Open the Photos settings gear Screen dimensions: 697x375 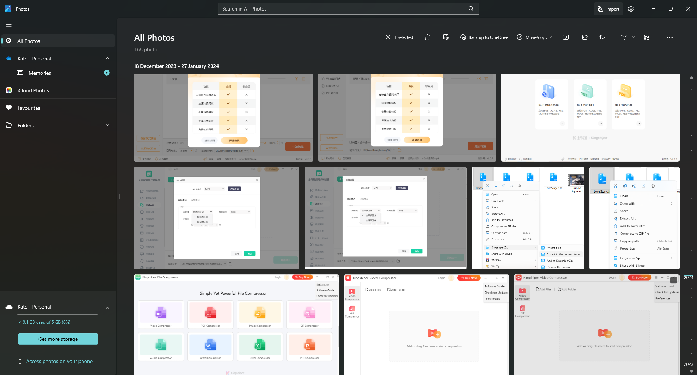(631, 9)
